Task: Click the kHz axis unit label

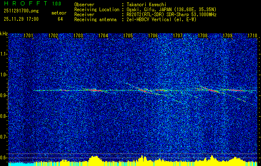Action: (4, 34)
